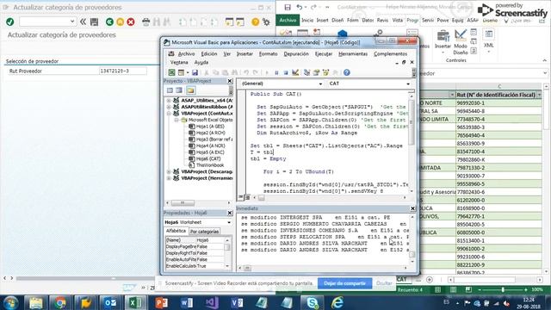The width and height of the screenshot is (551, 310).
Task: Click the Excel zoom out minus button
Action: (479, 289)
